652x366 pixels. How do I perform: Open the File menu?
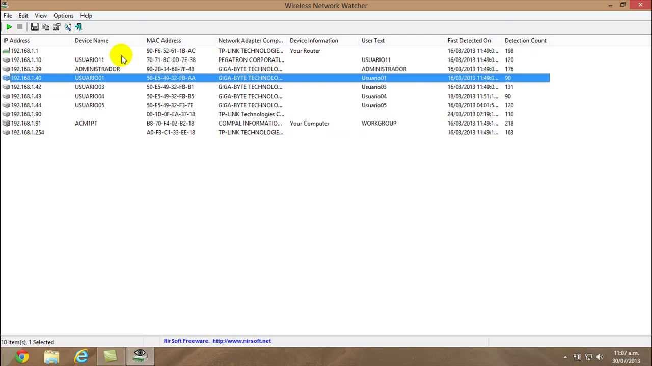pyautogui.click(x=8, y=16)
